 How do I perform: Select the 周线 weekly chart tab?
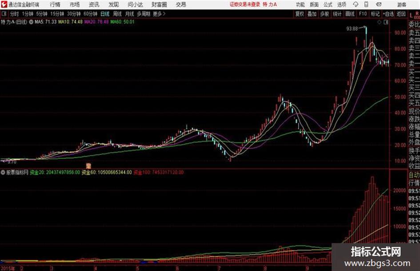coord(117,14)
